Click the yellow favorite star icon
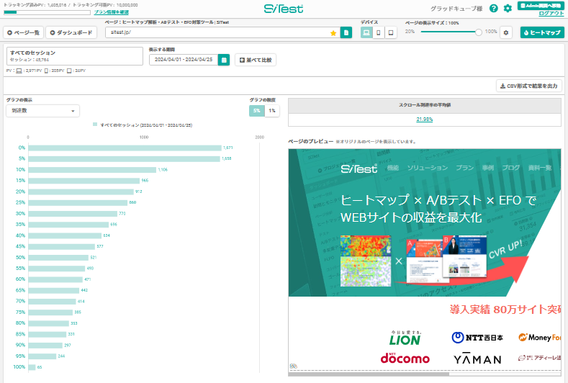568x383 pixels. (x=333, y=33)
